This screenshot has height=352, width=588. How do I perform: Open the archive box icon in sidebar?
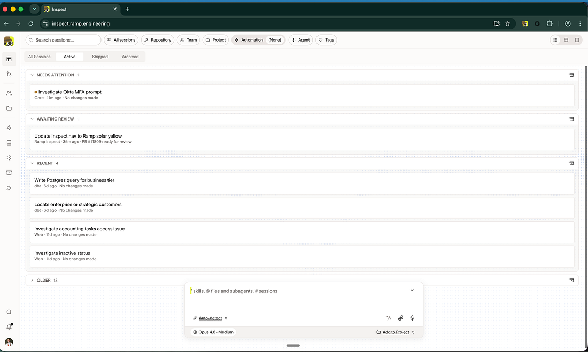(9, 173)
